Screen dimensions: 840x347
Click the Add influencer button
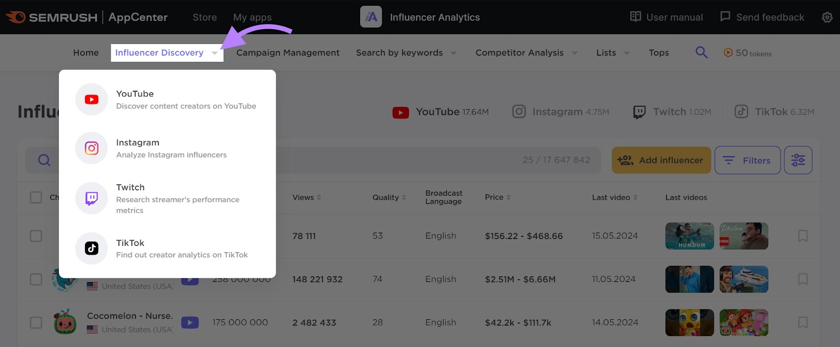click(x=661, y=160)
